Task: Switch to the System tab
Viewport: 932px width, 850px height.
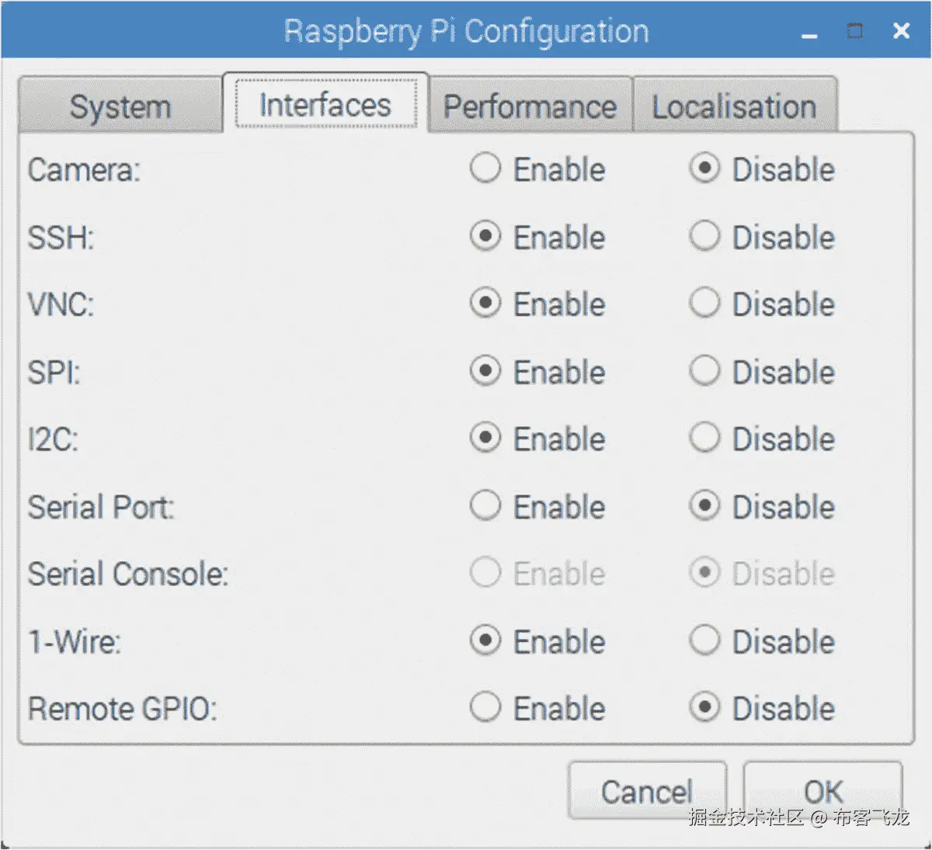Action: (120, 106)
